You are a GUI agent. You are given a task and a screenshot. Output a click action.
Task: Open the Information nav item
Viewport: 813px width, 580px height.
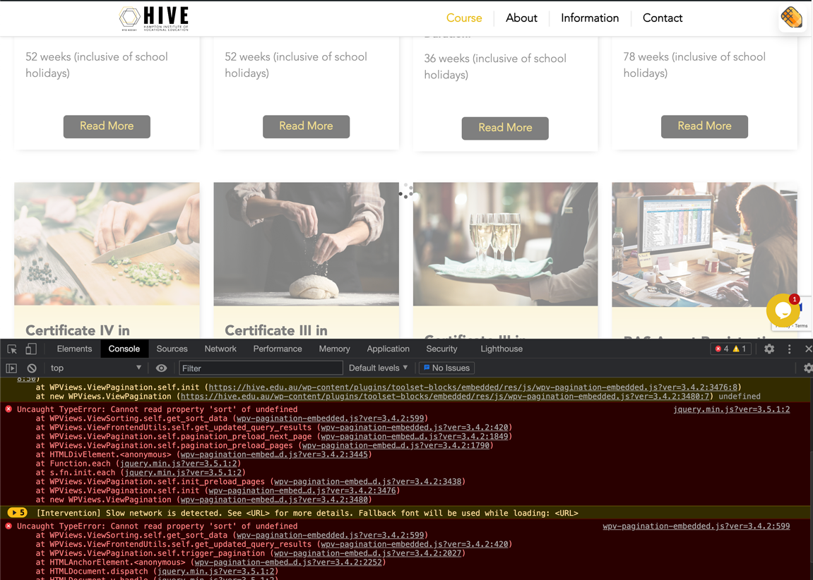(590, 18)
